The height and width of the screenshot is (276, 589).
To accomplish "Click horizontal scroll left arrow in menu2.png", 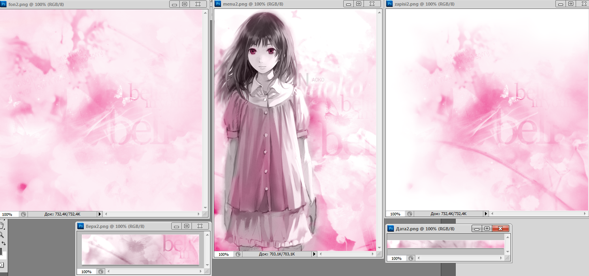I will coord(320,254).
